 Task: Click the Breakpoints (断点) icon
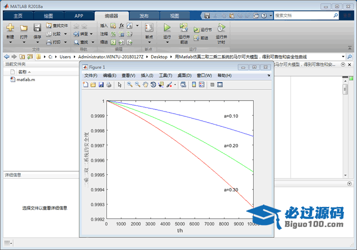[x=149, y=28]
